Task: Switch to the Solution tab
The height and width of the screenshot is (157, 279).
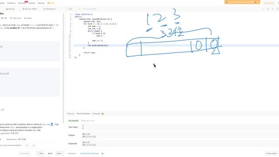Action: (10, 9)
